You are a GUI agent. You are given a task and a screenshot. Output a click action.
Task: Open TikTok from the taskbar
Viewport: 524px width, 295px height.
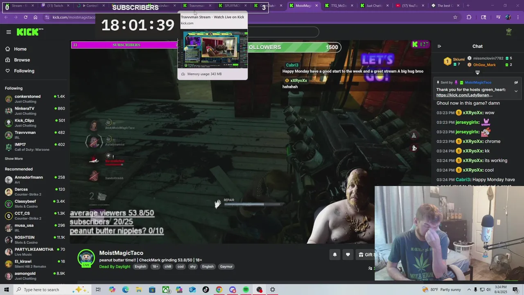coord(206,290)
